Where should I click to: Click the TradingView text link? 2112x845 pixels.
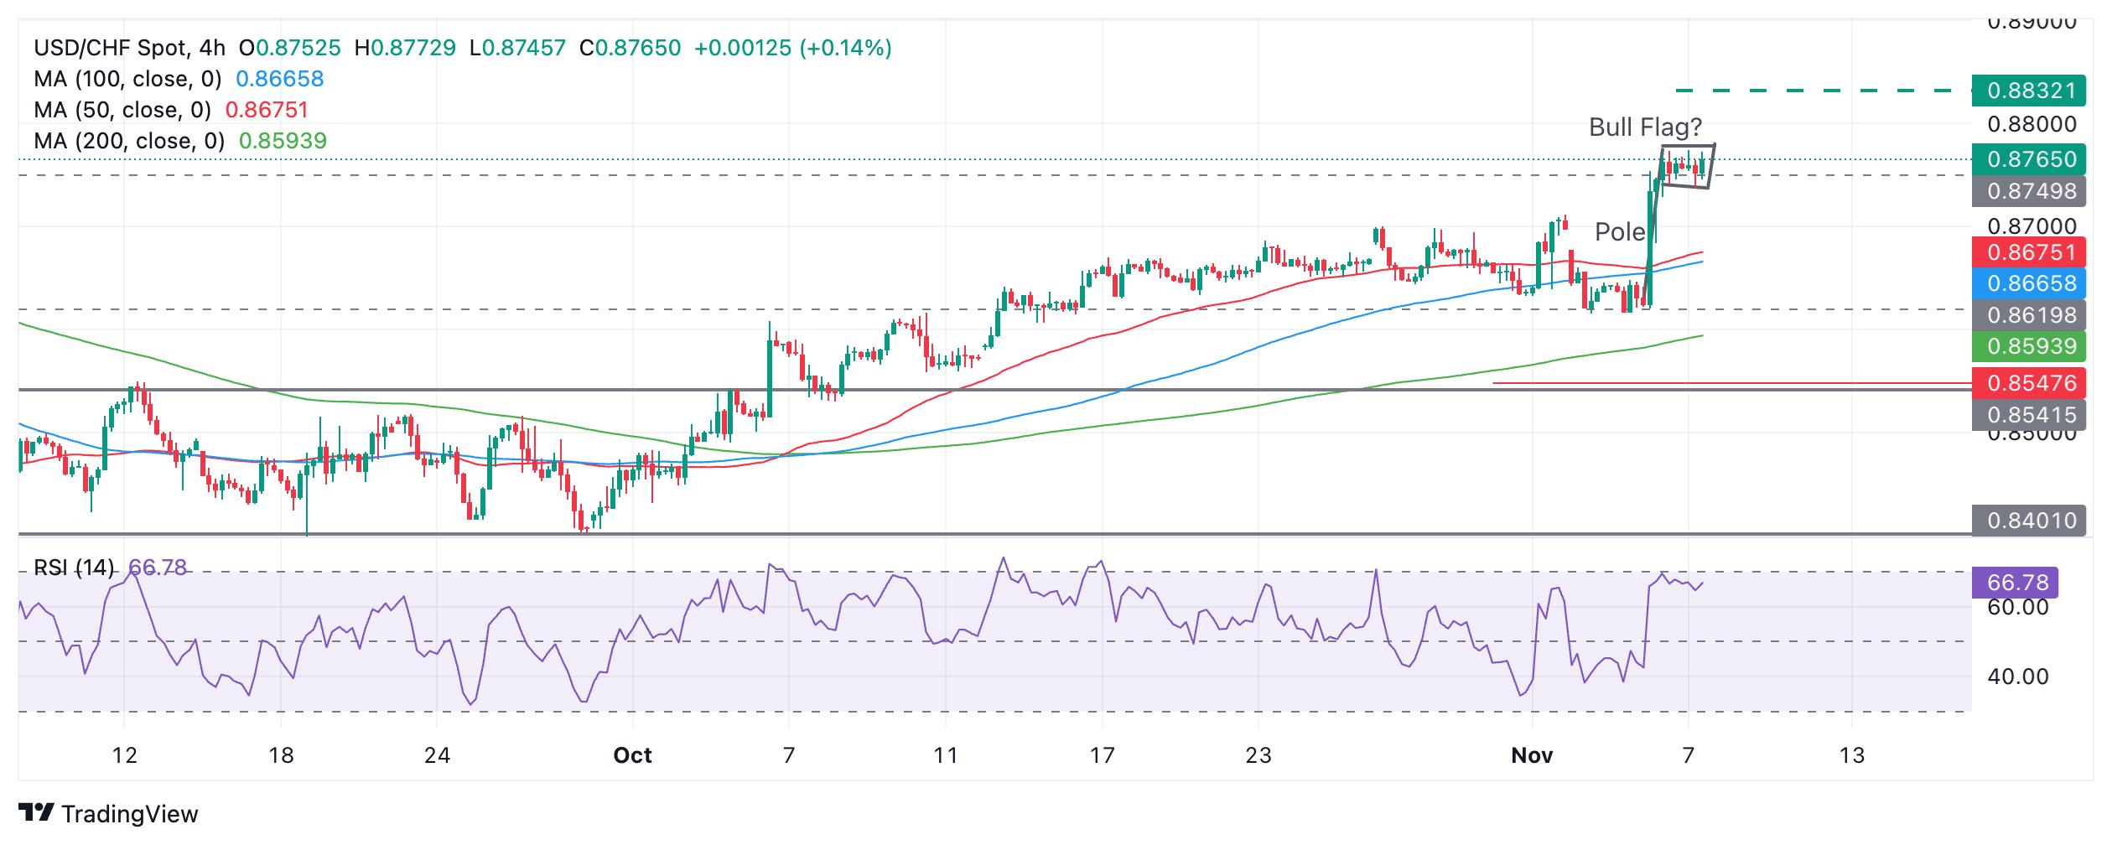130,814
